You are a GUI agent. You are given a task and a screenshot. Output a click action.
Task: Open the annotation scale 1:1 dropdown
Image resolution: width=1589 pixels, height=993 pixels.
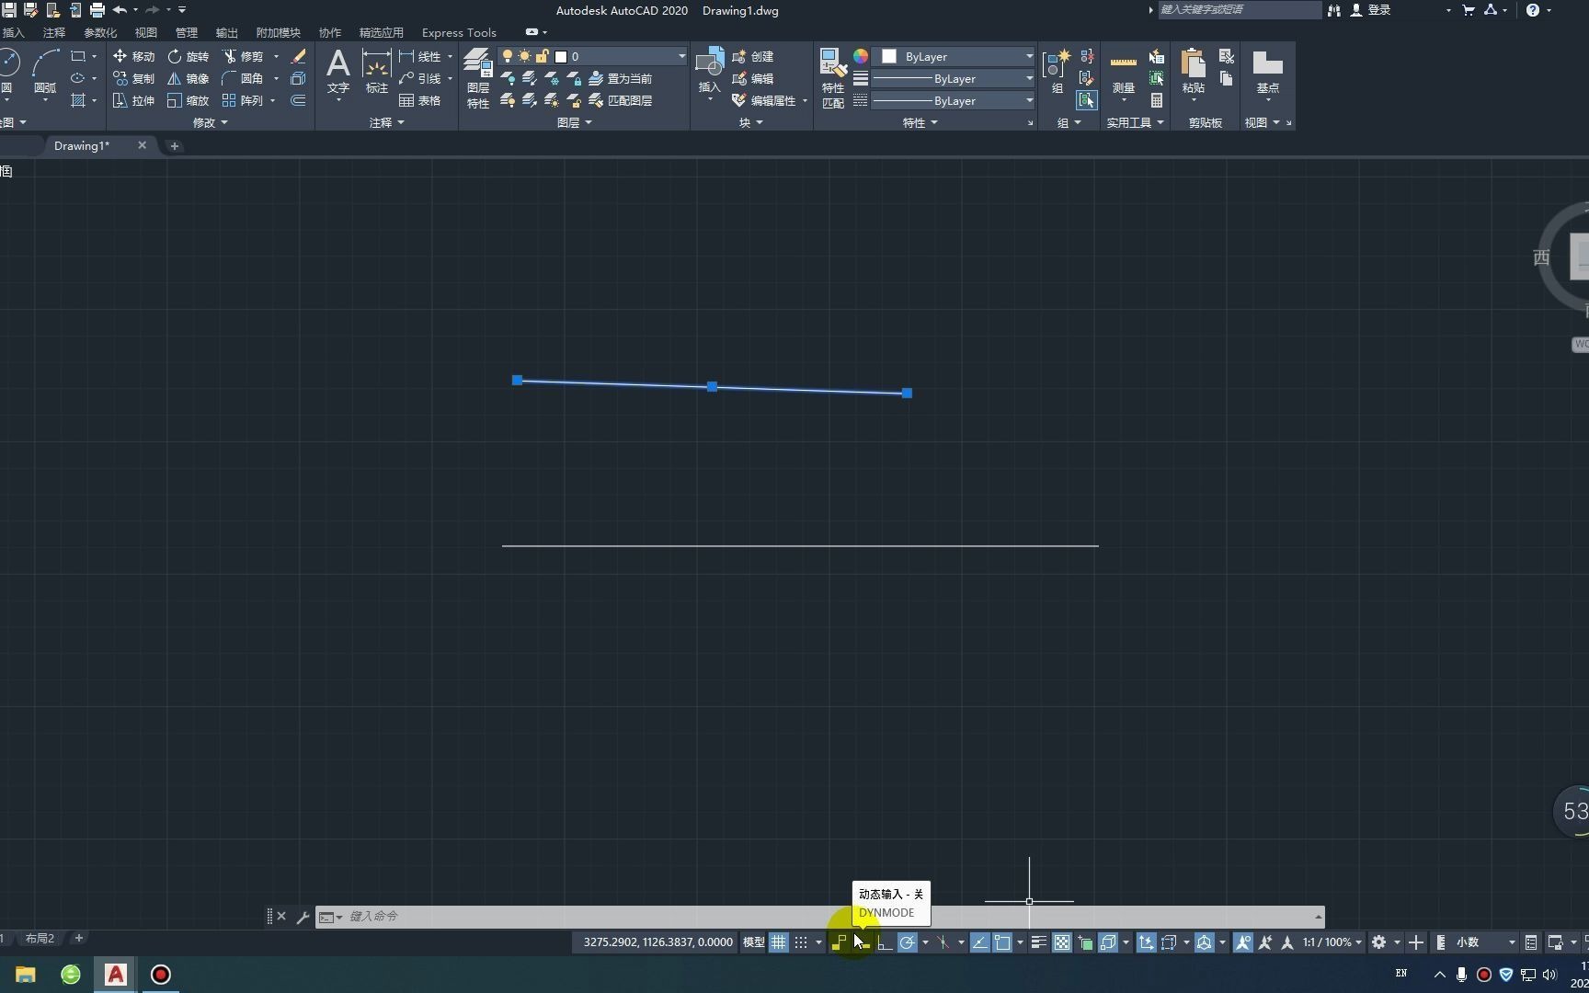click(x=1332, y=942)
